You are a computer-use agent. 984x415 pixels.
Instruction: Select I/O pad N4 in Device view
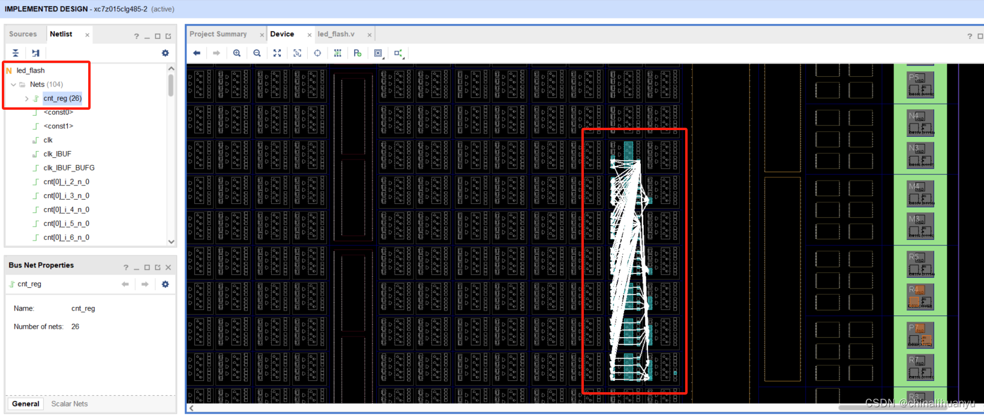pos(920,122)
